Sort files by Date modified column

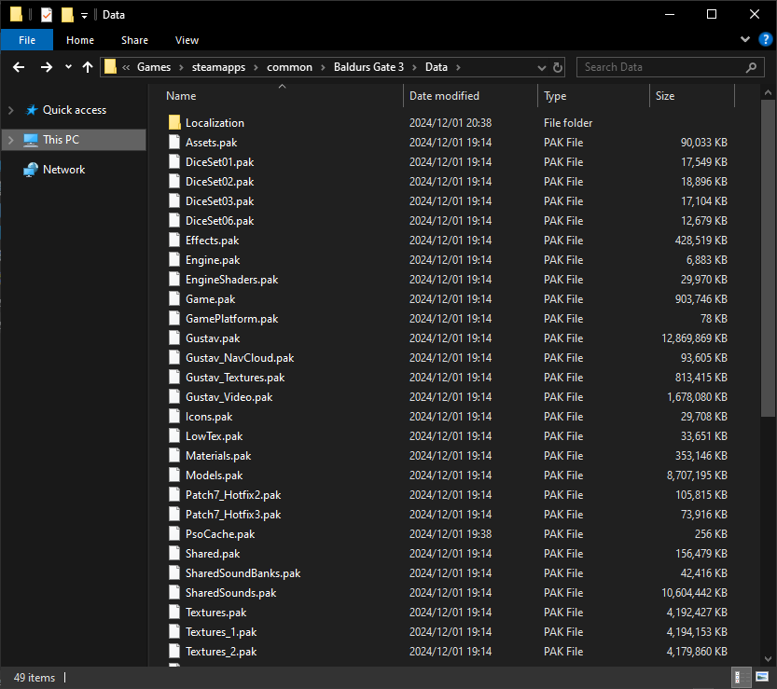(x=444, y=96)
